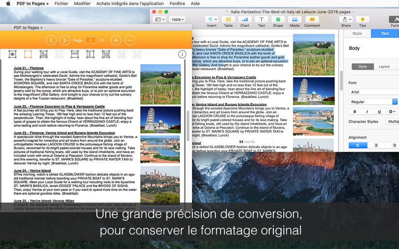This screenshot has width=399, height=249.
Task: Click the Shape toolbar icon
Action: [x=278, y=19]
